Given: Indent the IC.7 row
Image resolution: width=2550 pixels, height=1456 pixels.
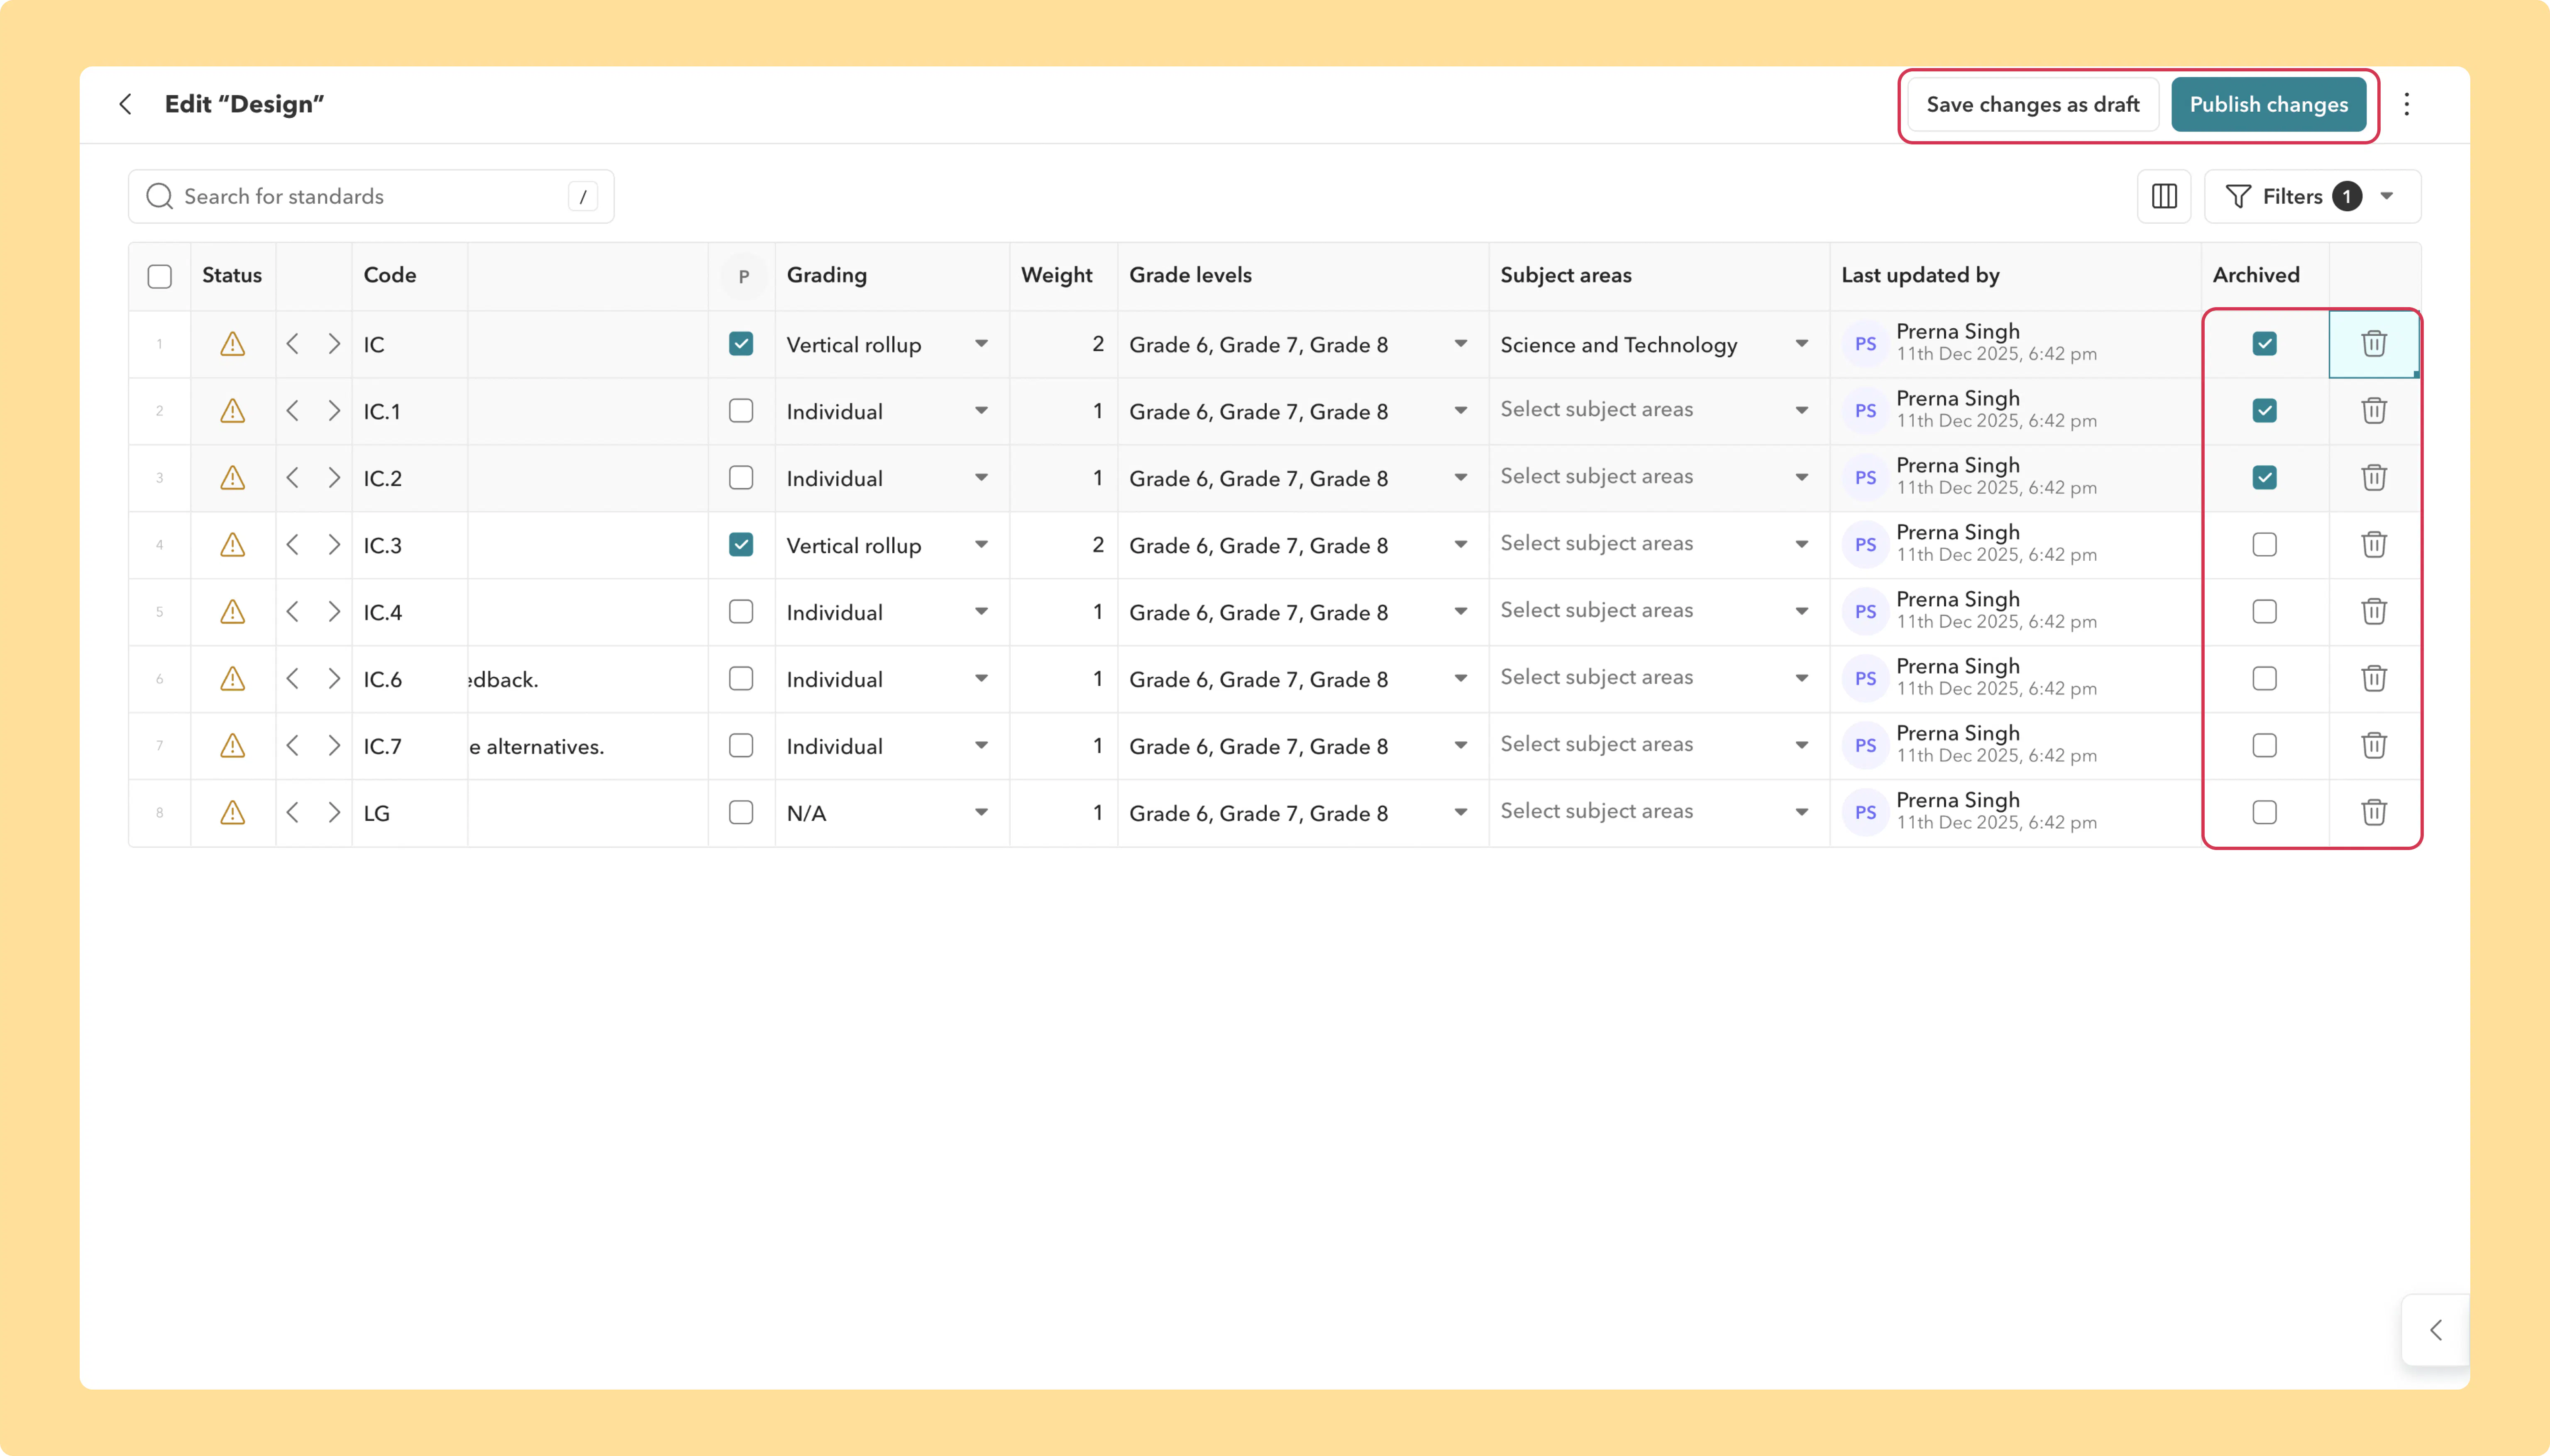Looking at the screenshot, I should pyautogui.click(x=334, y=746).
